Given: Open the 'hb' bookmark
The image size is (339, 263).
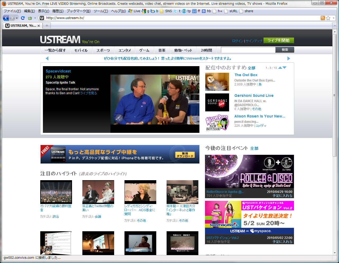Looking at the screenshot, I should [x=207, y=11].
